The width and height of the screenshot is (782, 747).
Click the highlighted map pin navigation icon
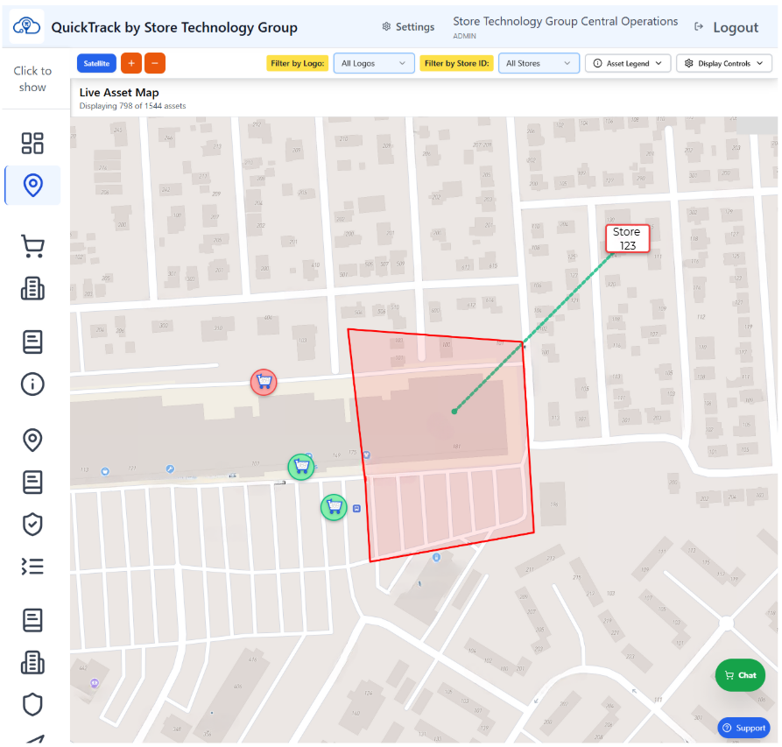[32, 185]
